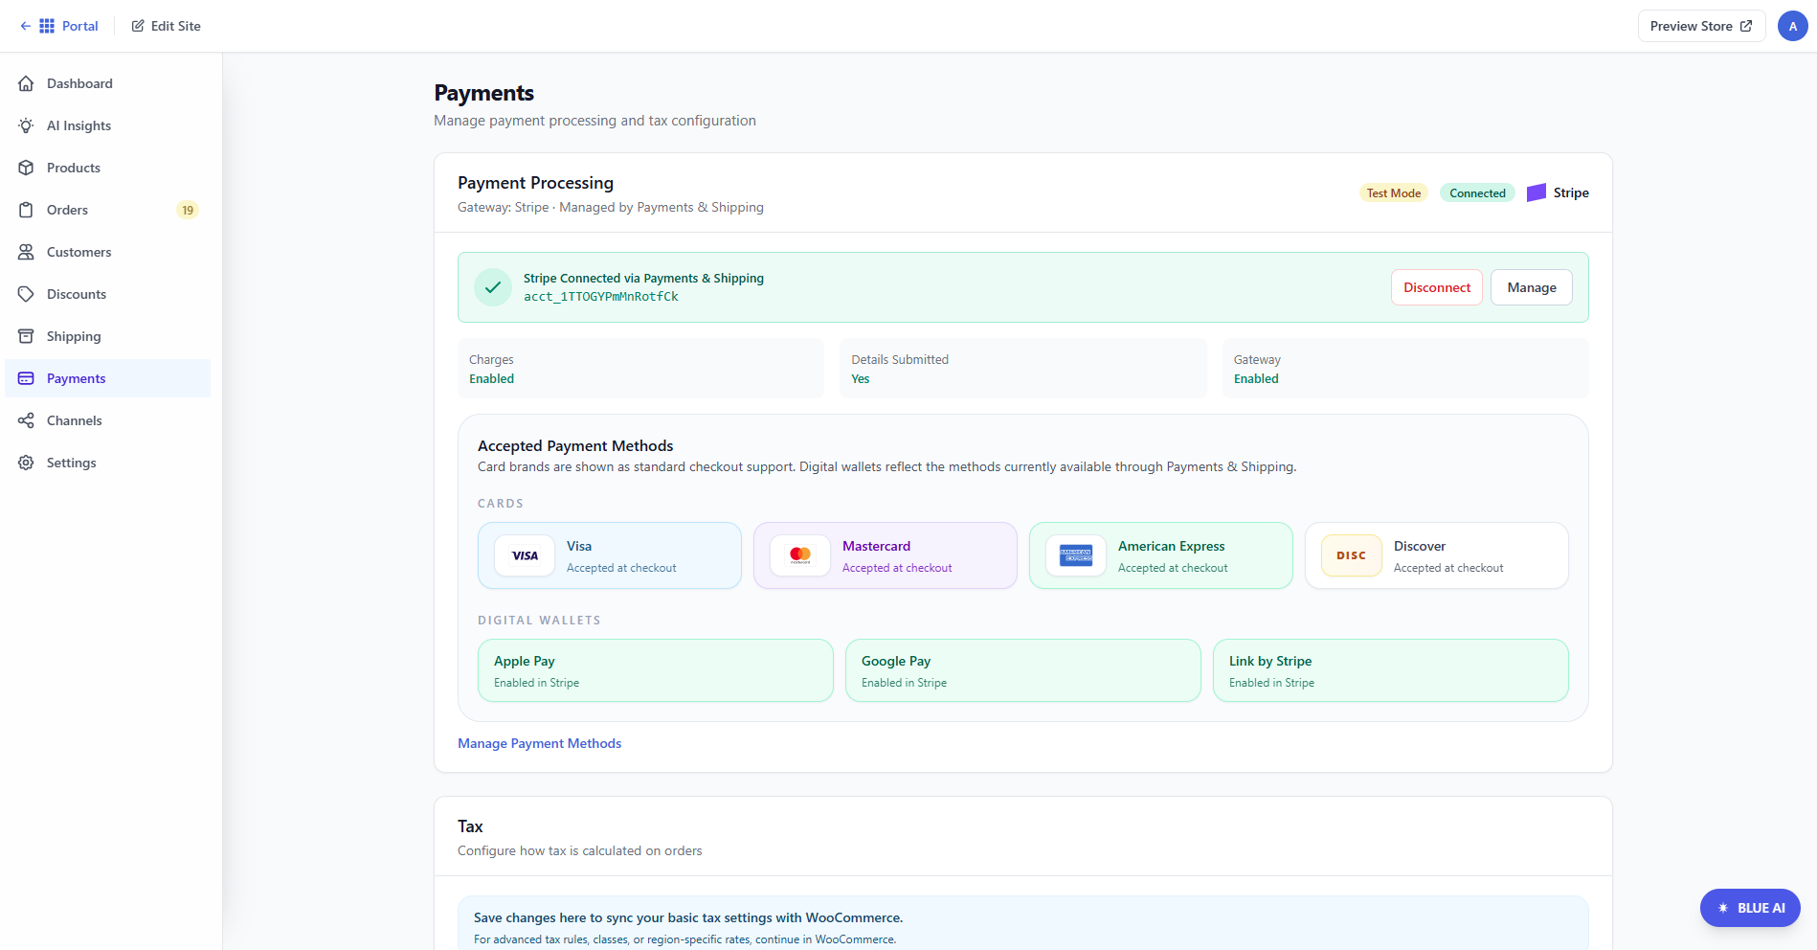Open Settings from the sidebar
This screenshot has height=950, width=1817.
107,463
